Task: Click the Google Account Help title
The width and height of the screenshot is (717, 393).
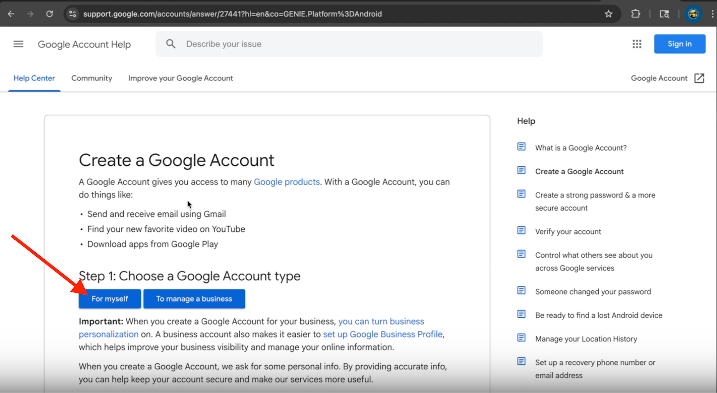Action: tap(84, 44)
